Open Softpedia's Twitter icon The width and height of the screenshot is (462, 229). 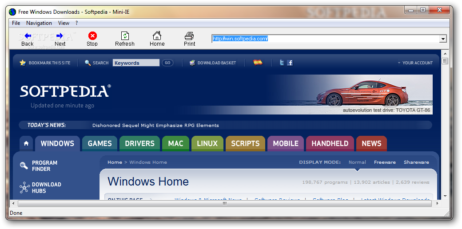point(282,63)
